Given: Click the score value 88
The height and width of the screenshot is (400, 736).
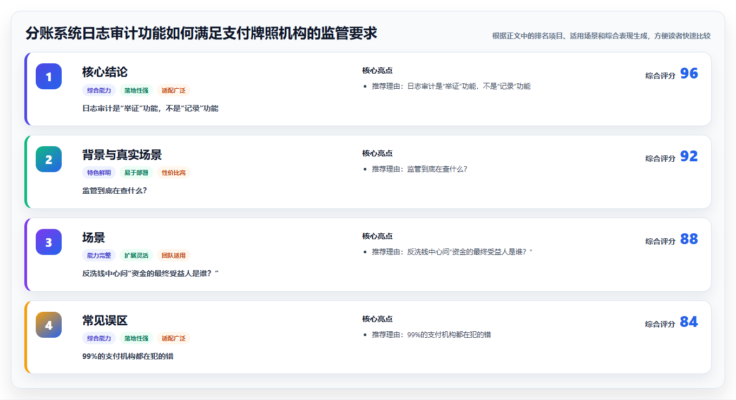Looking at the screenshot, I should pos(689,239).
